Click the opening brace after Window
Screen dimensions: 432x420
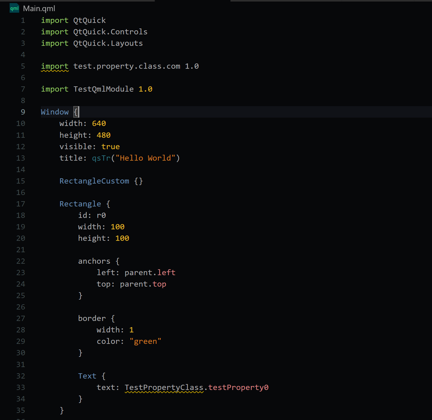pyautogui.click(x=76, y=112)
